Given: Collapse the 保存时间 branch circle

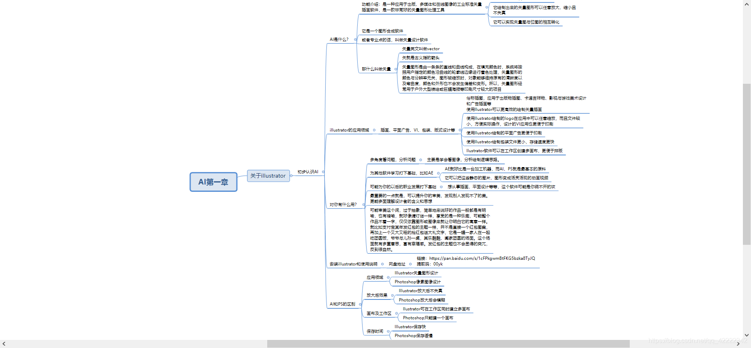Looking at the screenshot, I should (x=388, y=331).
